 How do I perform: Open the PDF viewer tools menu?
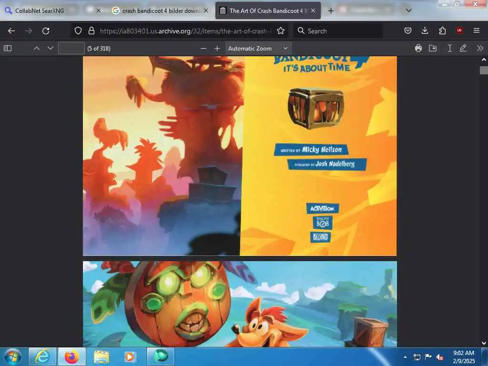[480, 48]
